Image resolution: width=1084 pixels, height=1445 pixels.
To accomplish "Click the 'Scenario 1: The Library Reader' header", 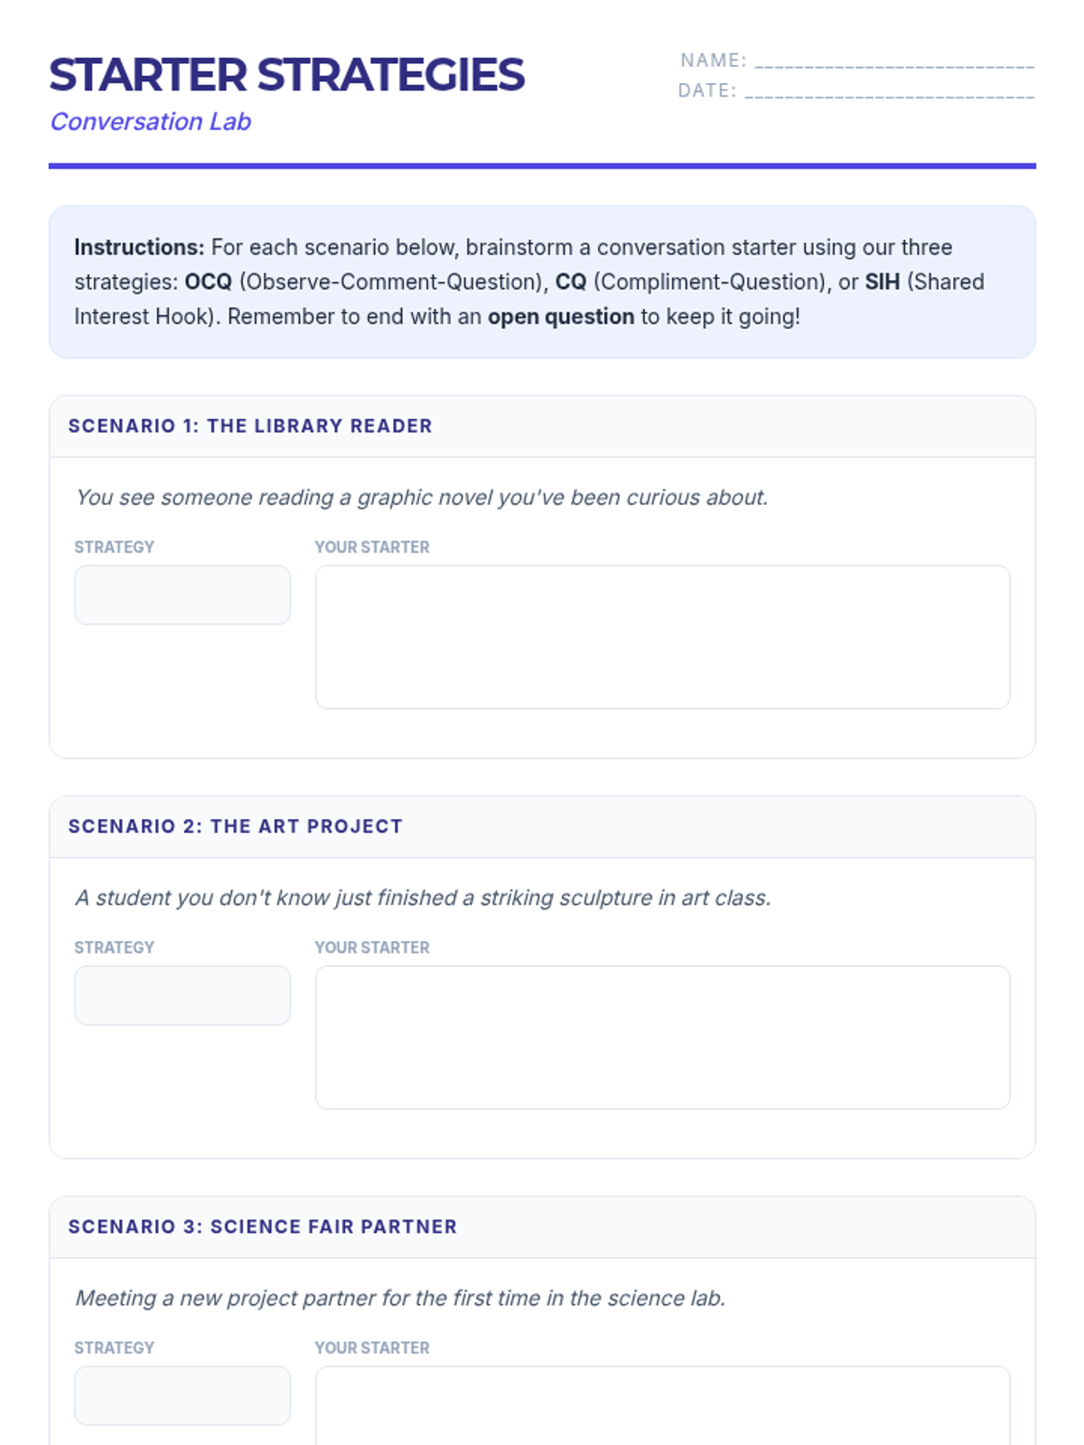I will [250, 426].
